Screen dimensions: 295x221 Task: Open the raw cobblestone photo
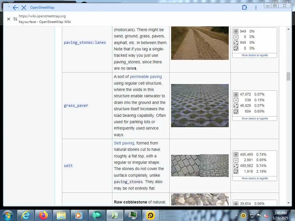(200, 199)
